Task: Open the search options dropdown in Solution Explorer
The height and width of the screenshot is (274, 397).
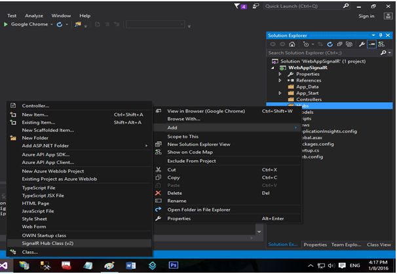Action: coord(390,53)
